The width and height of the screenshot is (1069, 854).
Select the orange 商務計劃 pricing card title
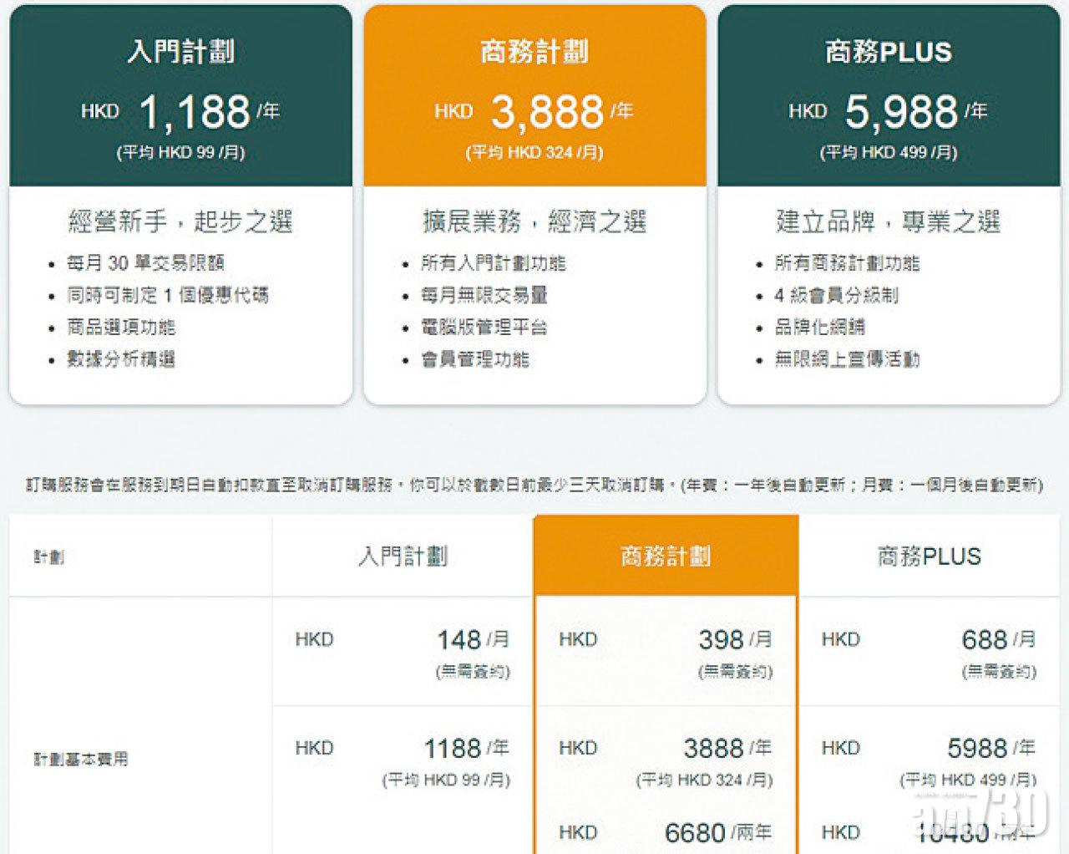point(534,52)
